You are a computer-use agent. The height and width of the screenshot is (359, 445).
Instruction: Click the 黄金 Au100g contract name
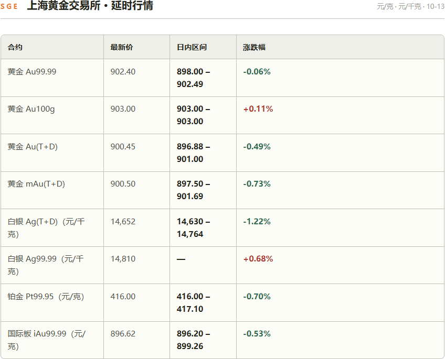31,109
